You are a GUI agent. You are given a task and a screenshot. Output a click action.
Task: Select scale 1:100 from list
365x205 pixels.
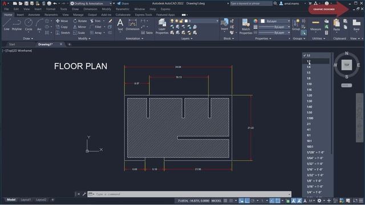tap(315, 118)
